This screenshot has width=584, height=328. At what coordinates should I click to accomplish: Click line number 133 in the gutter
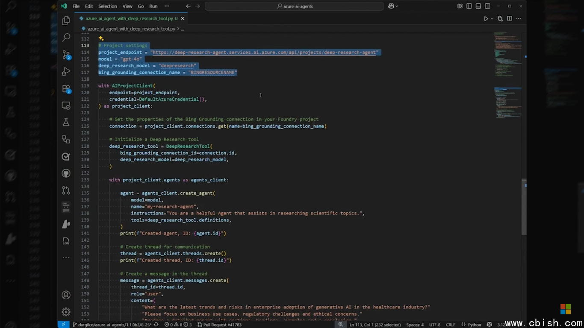(x=85, y=180)
